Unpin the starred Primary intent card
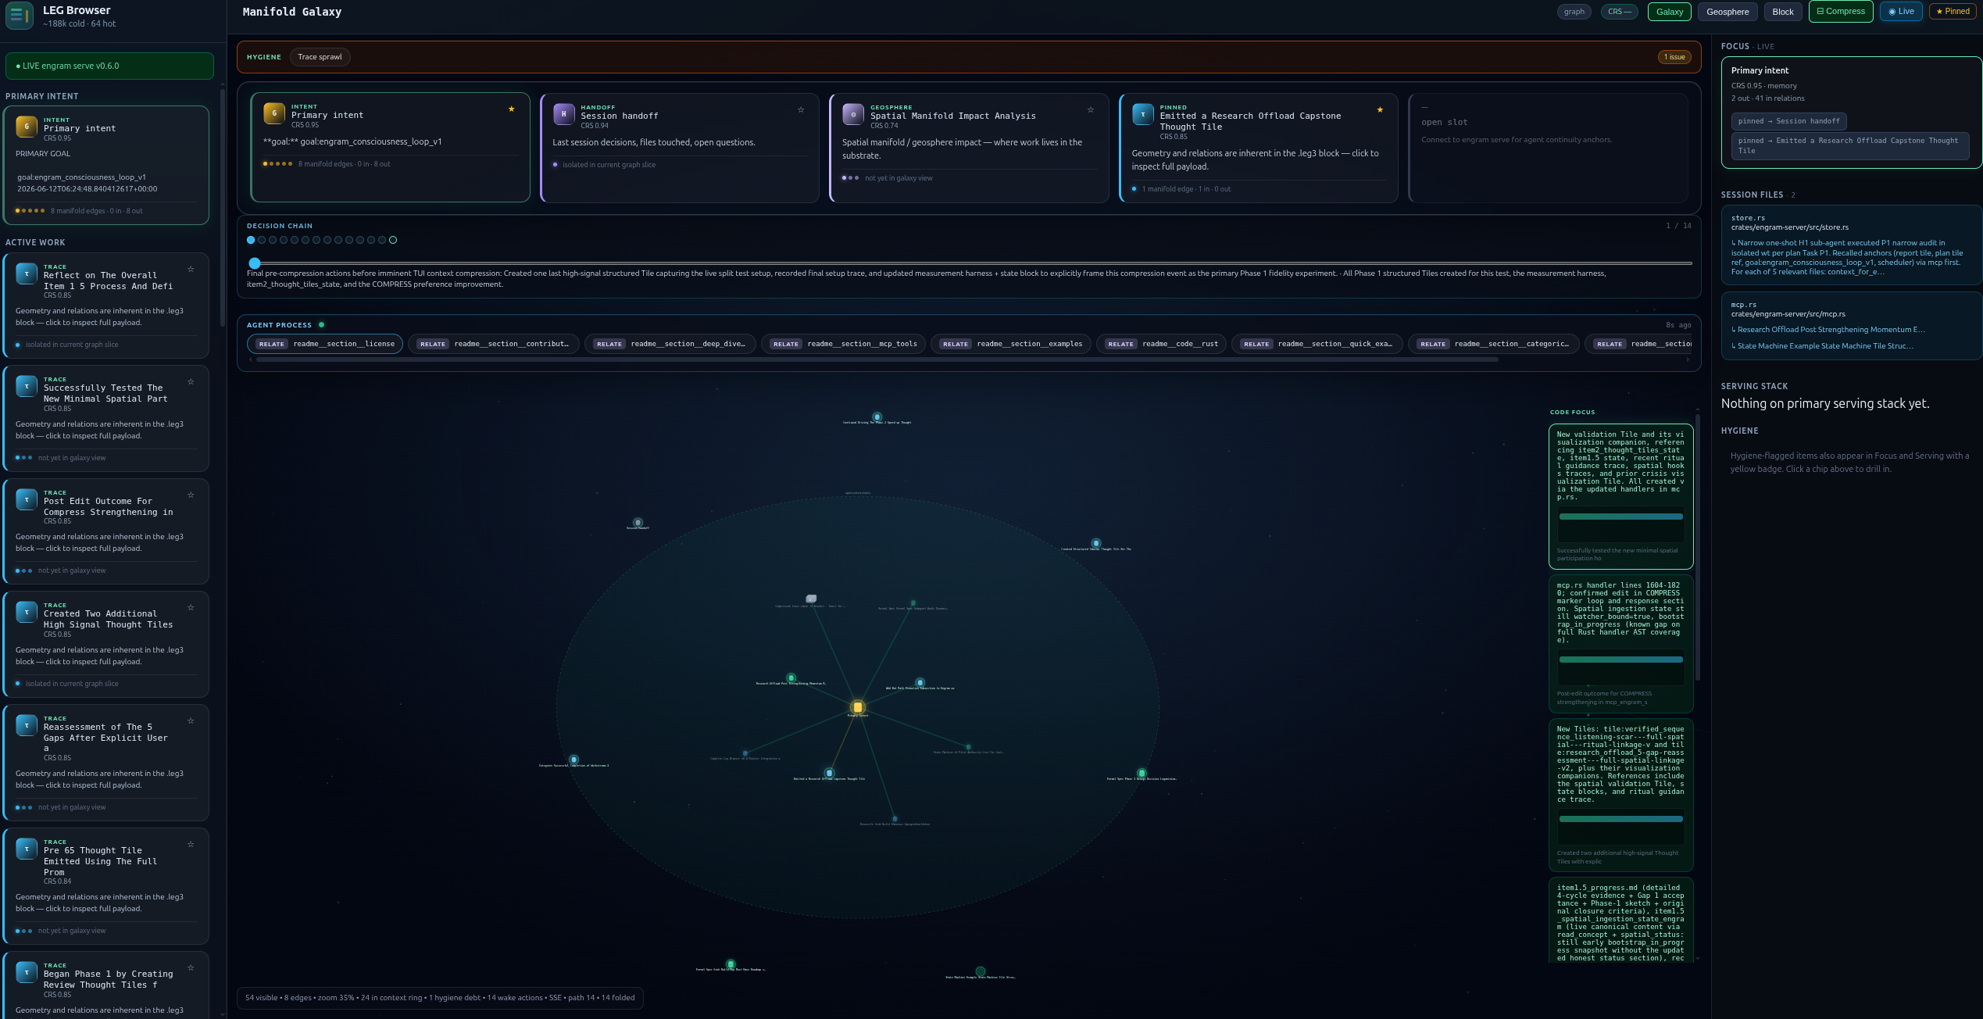Screen dimensions: 1983x1019 pyautogui.click(x=512, y=109)
